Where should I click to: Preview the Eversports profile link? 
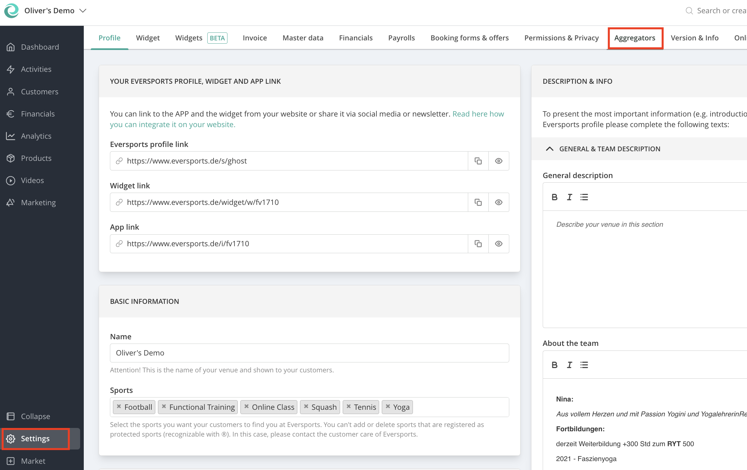(x=499, y=161)
